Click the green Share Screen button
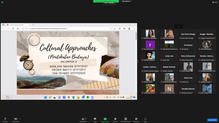The image size is (219, 123). point(105,120)
